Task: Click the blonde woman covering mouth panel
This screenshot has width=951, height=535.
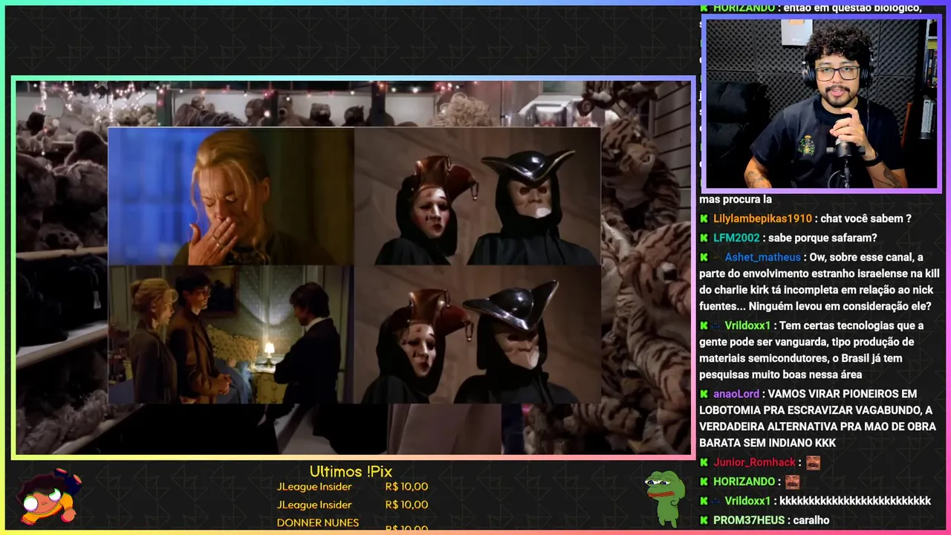Action: tap(231, 197)
